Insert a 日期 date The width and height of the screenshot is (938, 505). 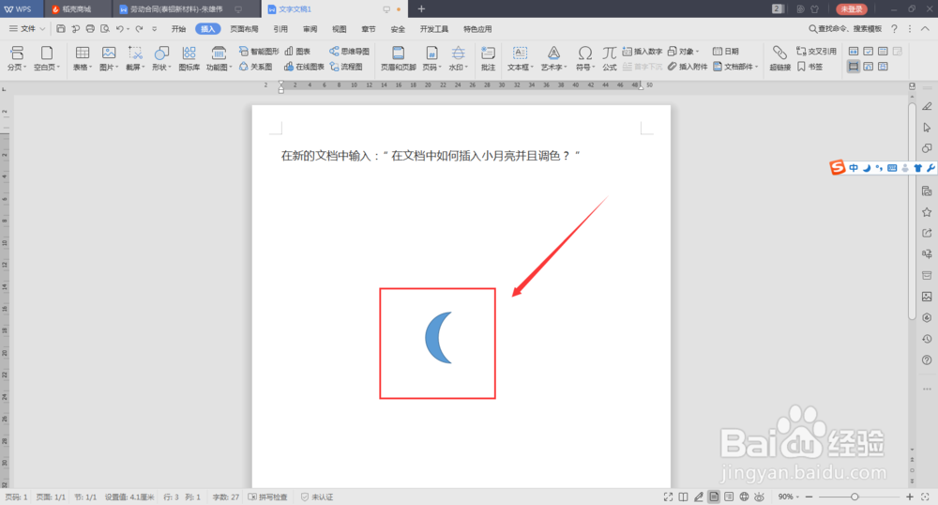(x=726, y=52)
